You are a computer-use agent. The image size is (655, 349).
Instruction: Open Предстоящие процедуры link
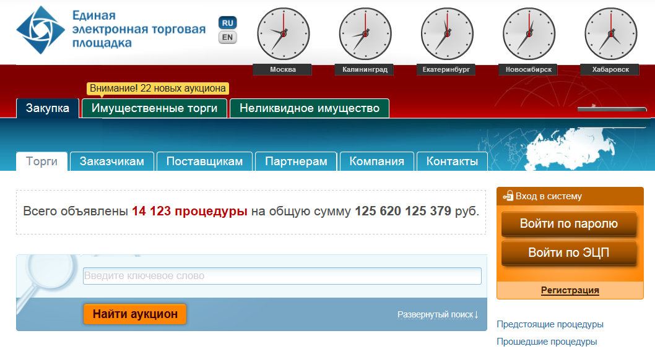pos(550,324)
